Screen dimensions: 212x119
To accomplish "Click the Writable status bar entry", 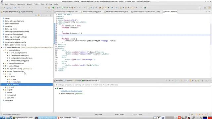I will tap(99, 114).
